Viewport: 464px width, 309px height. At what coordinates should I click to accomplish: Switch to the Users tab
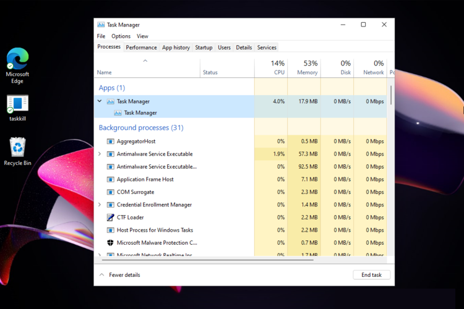(x=224, y=48)
